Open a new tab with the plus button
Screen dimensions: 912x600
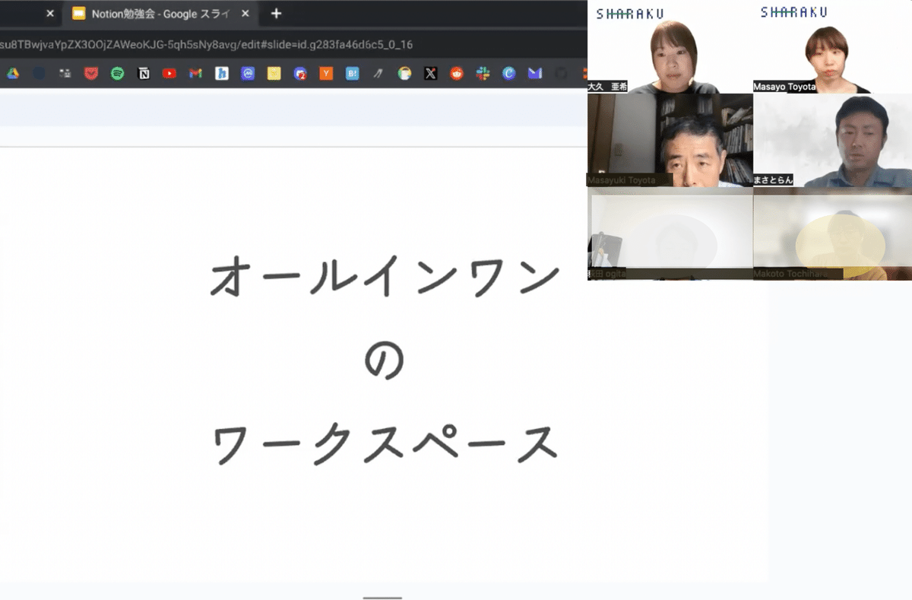[x=275, y=13]
